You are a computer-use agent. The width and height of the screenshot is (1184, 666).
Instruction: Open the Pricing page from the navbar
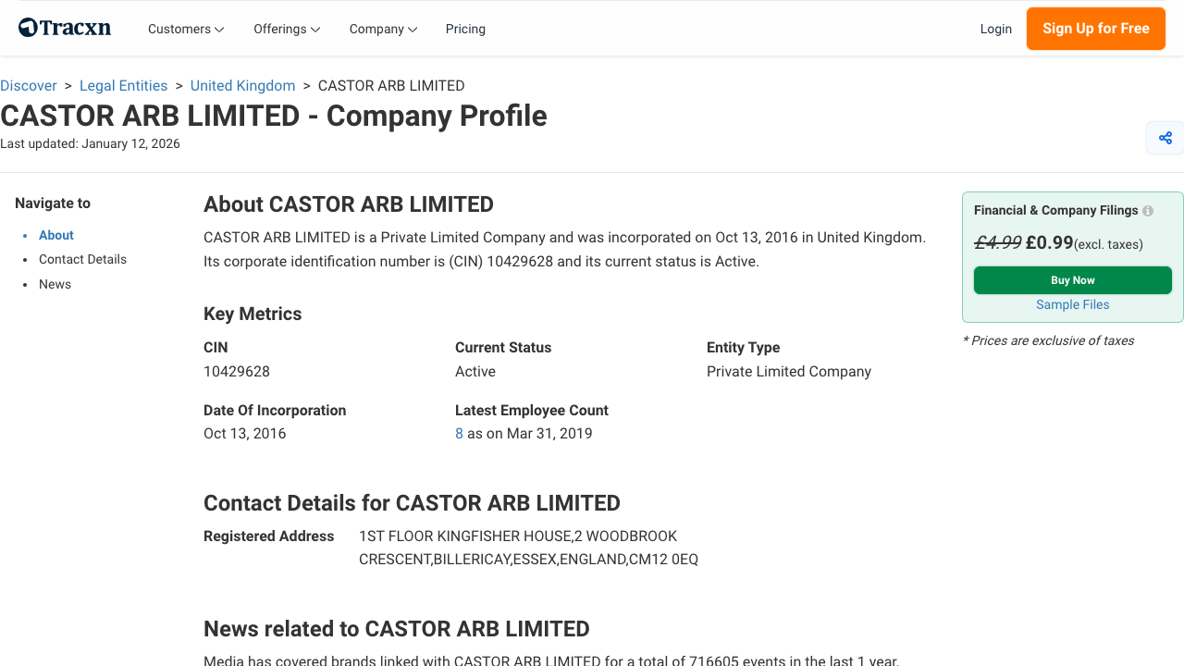465,29
